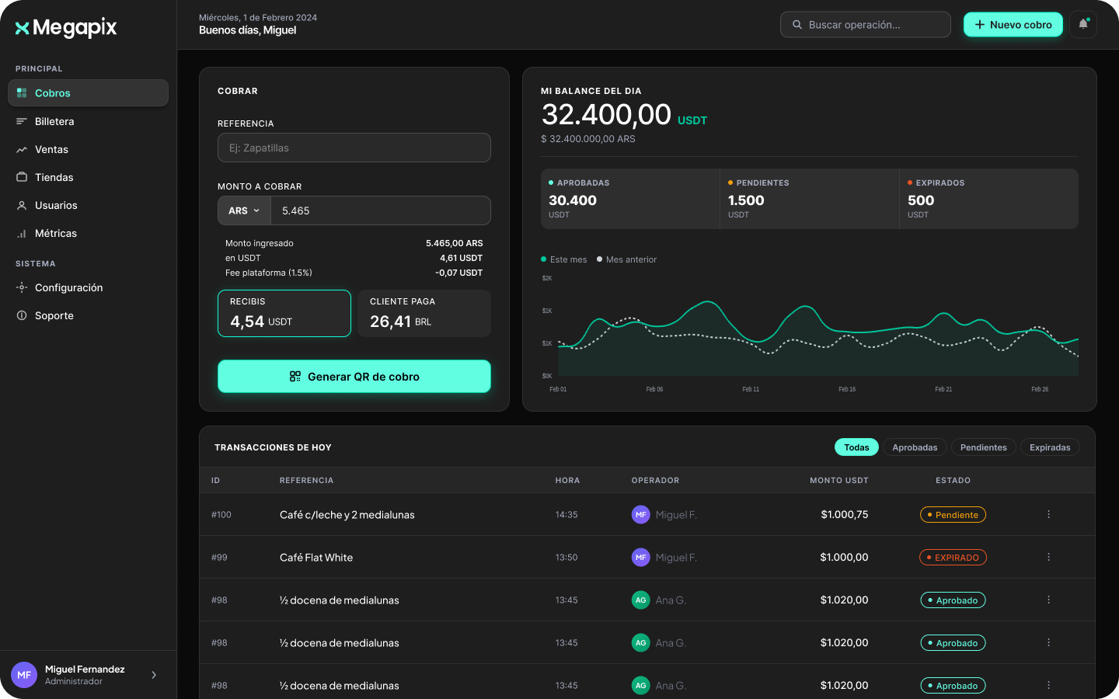Click the Megapix logo
This screenshot has width=1119, height=699.
[x=66, y=28]
